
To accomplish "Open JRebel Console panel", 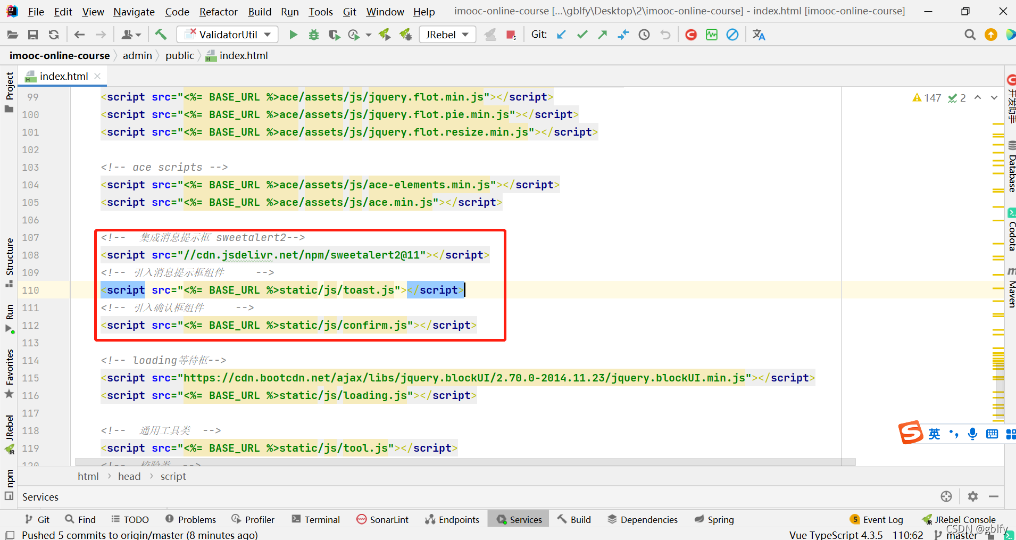I will pos(959,519).
